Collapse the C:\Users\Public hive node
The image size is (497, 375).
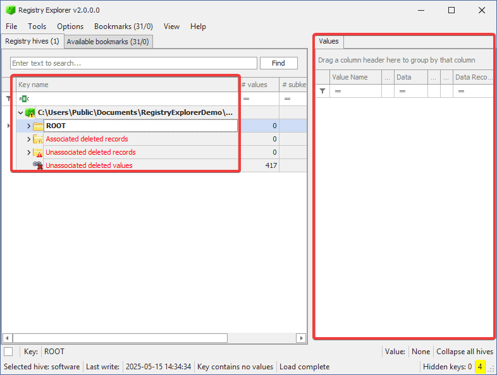21,112
